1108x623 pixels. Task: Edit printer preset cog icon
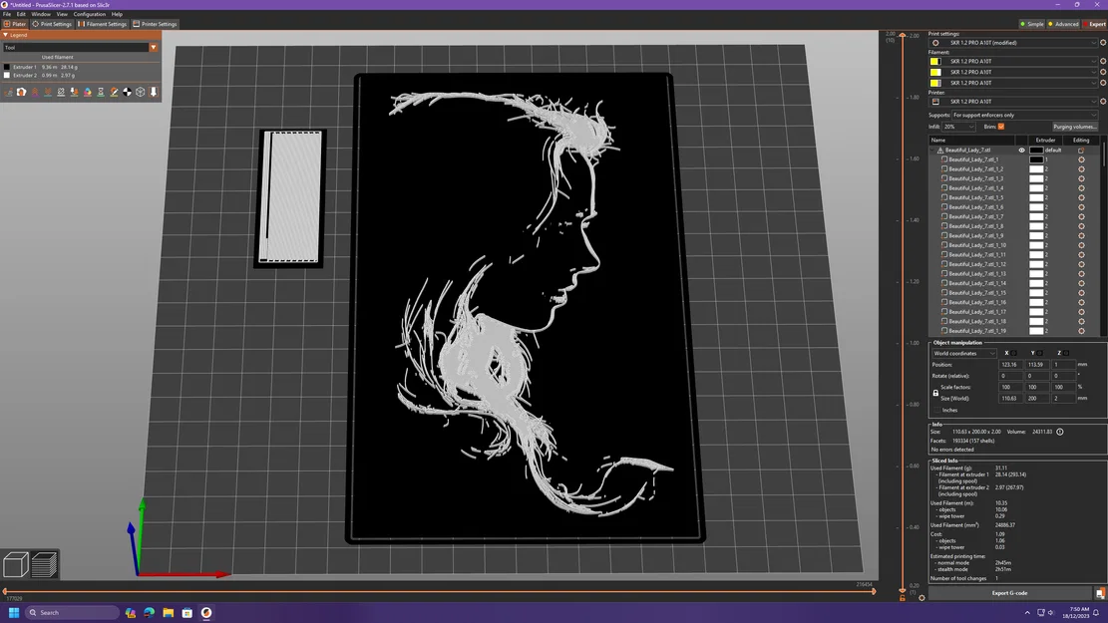pos(1103,102)
